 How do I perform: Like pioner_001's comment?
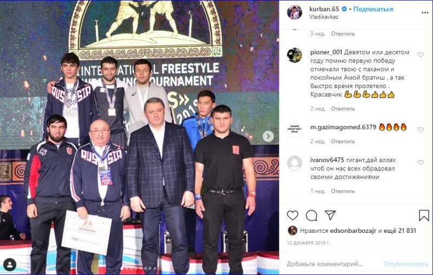point(421,55)
